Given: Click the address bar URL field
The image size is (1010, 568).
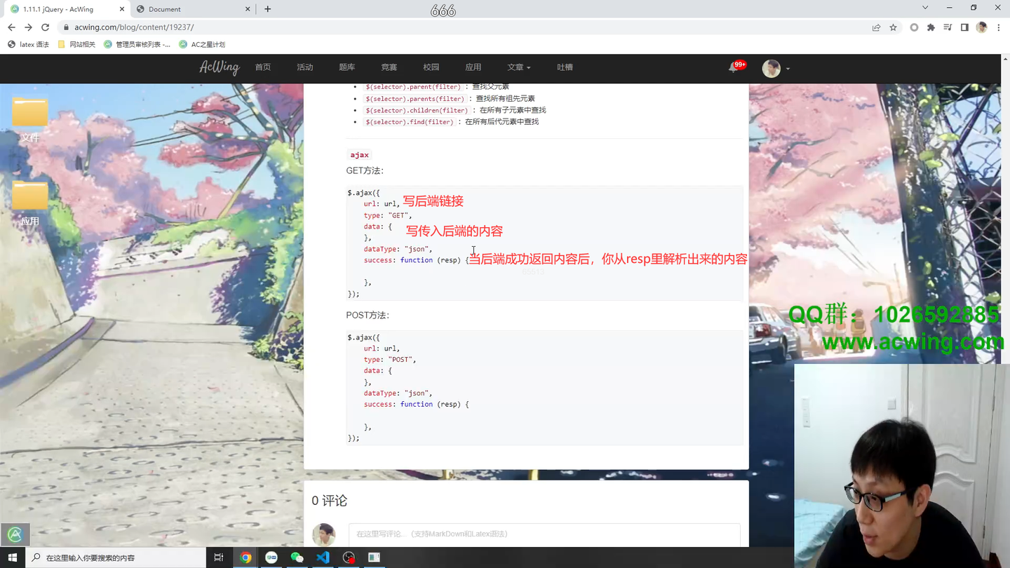Looking at the screenshot, I should [x=463, y=27].
